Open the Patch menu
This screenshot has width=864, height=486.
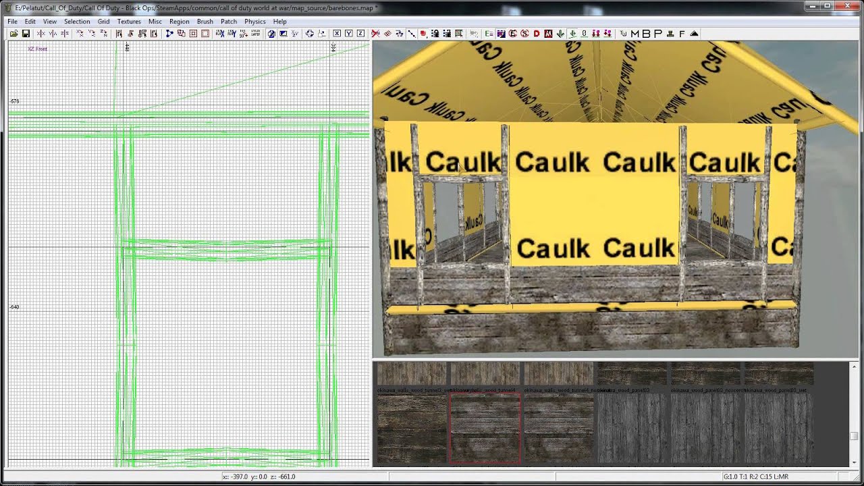click(229, 22)
